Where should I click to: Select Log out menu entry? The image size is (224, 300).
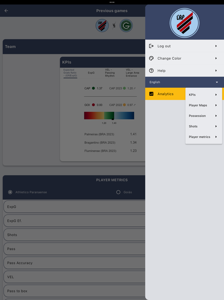pyautogui.click(x=185, y=46)
